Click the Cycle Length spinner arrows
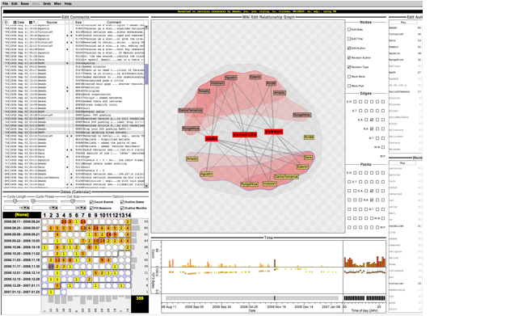 point(27,208)
